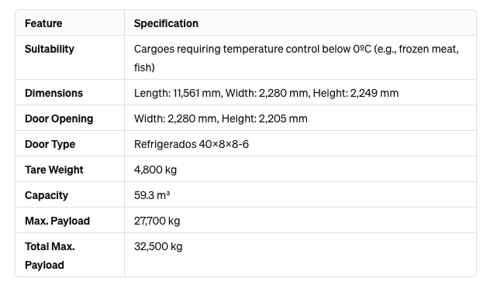Viewport: 487px width, 285px height.
Task: Click the 59.3 m³ capacity value
Action: (x=152, y=195)
